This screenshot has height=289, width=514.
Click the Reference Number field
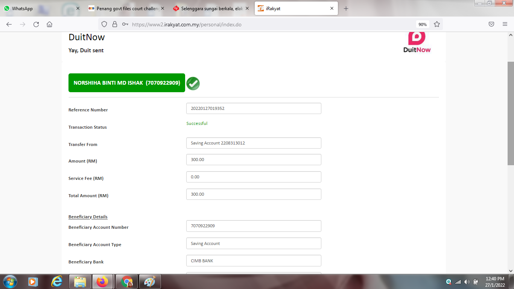pyautogui.click(x=254, y=108)
